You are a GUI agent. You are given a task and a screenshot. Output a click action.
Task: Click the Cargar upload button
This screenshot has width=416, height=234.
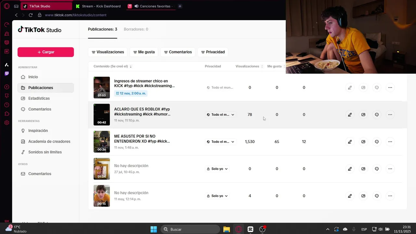pyautogui.click(x=45, y=52)
